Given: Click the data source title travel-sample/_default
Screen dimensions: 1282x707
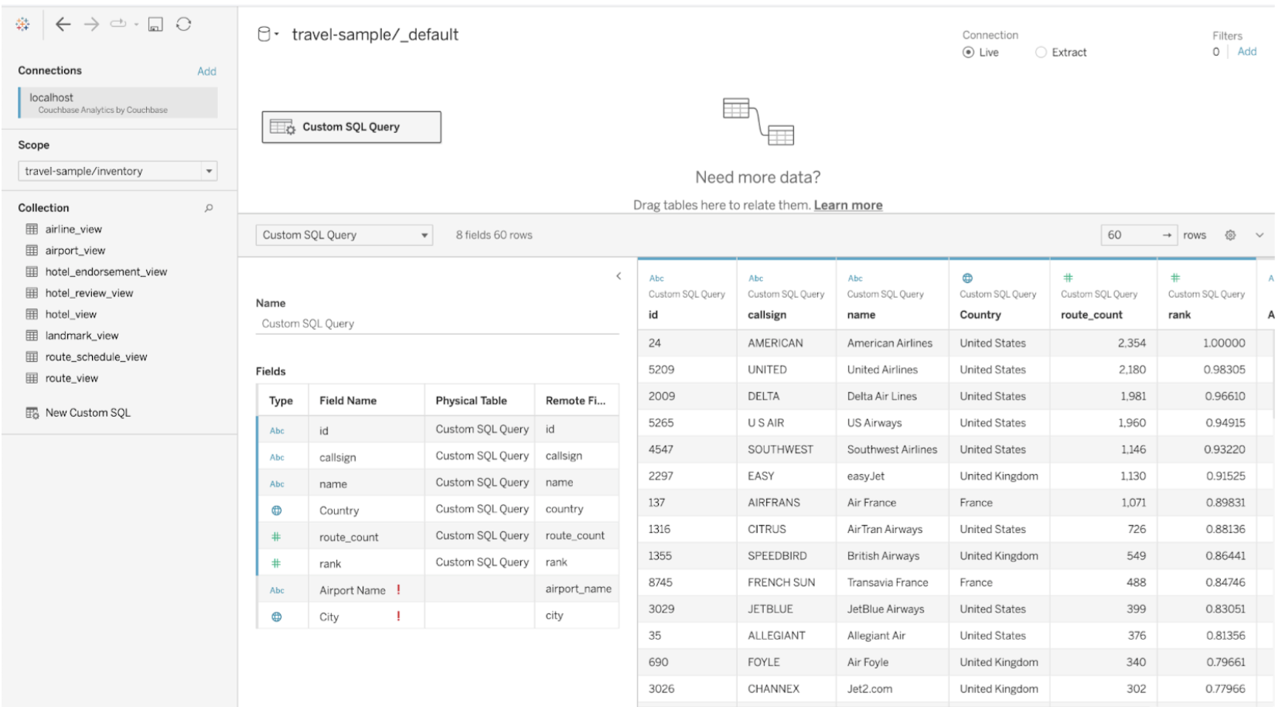Looking at the screenshot, I should [x=375, y=35].
